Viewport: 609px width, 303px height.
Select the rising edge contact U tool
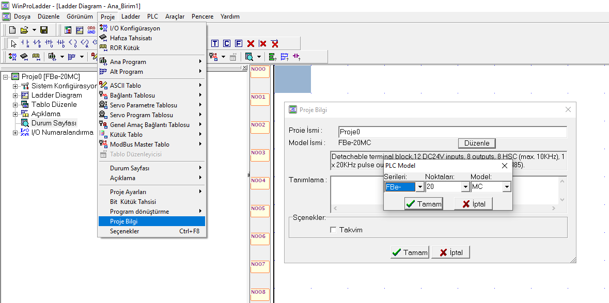click(49, 43)
